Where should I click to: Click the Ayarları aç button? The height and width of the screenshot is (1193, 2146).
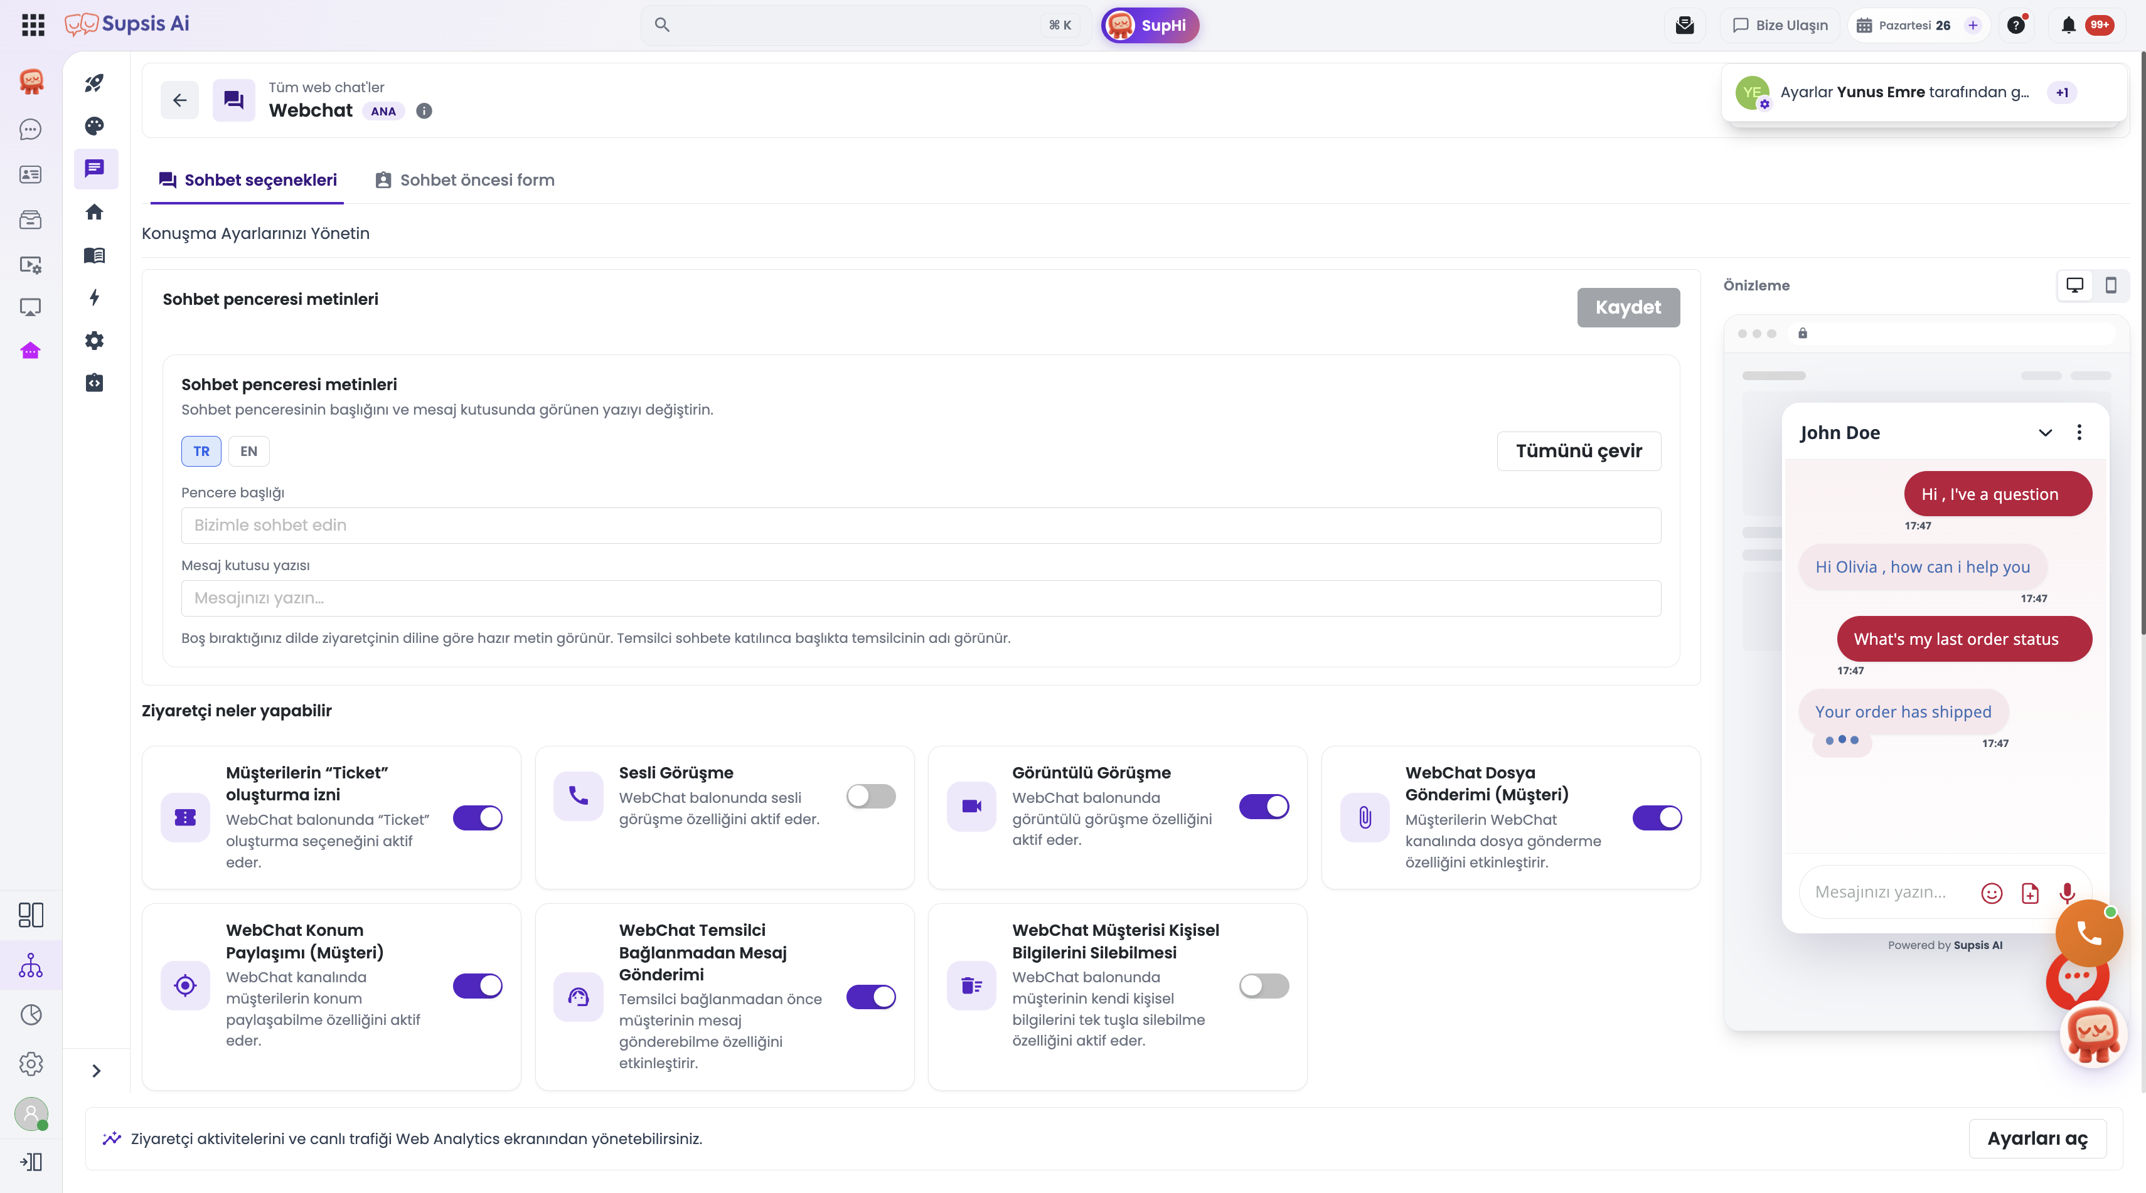(x=2037, y=1139)
